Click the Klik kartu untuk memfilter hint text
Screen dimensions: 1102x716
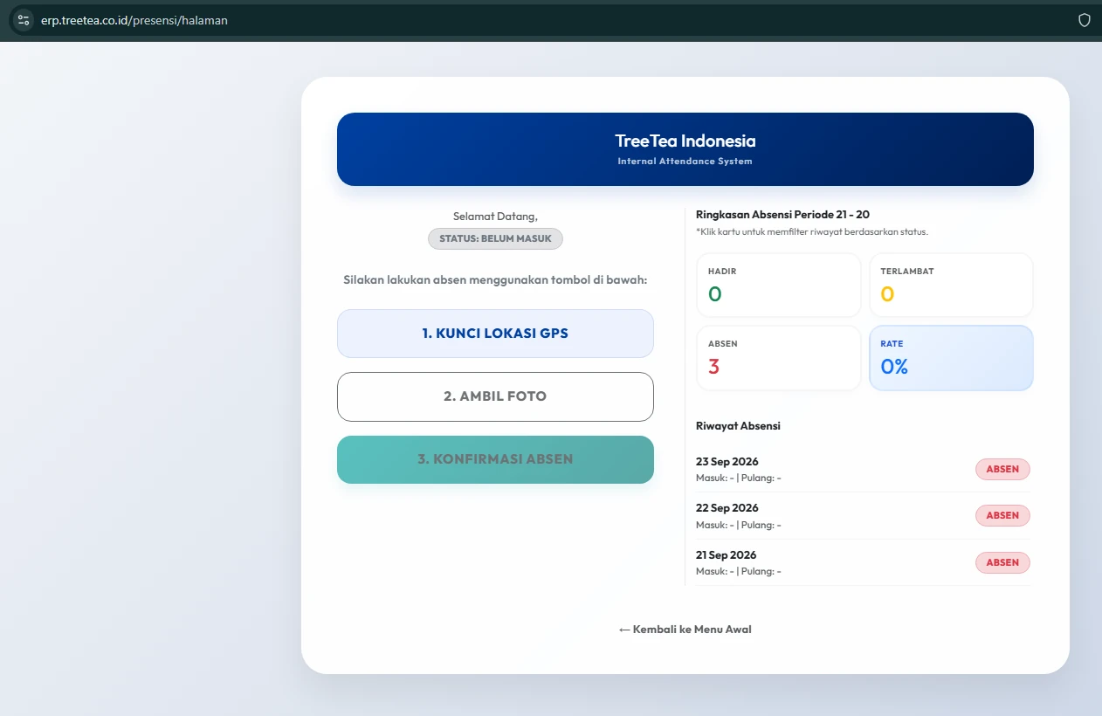click(x=812, y=232)
